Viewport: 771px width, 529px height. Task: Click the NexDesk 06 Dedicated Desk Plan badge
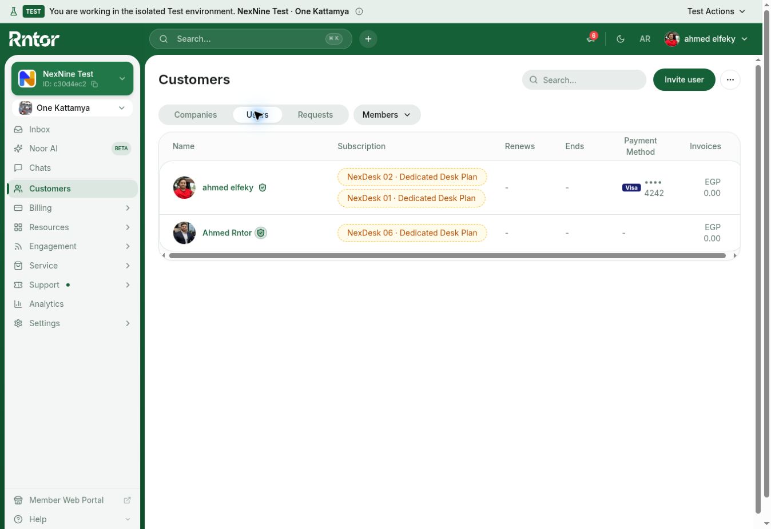pyautogui.click(x=412, y=233)
